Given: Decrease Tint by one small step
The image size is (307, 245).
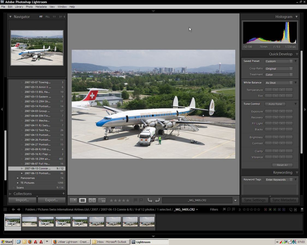Looking at the screenshot, I should pos(276,96).
